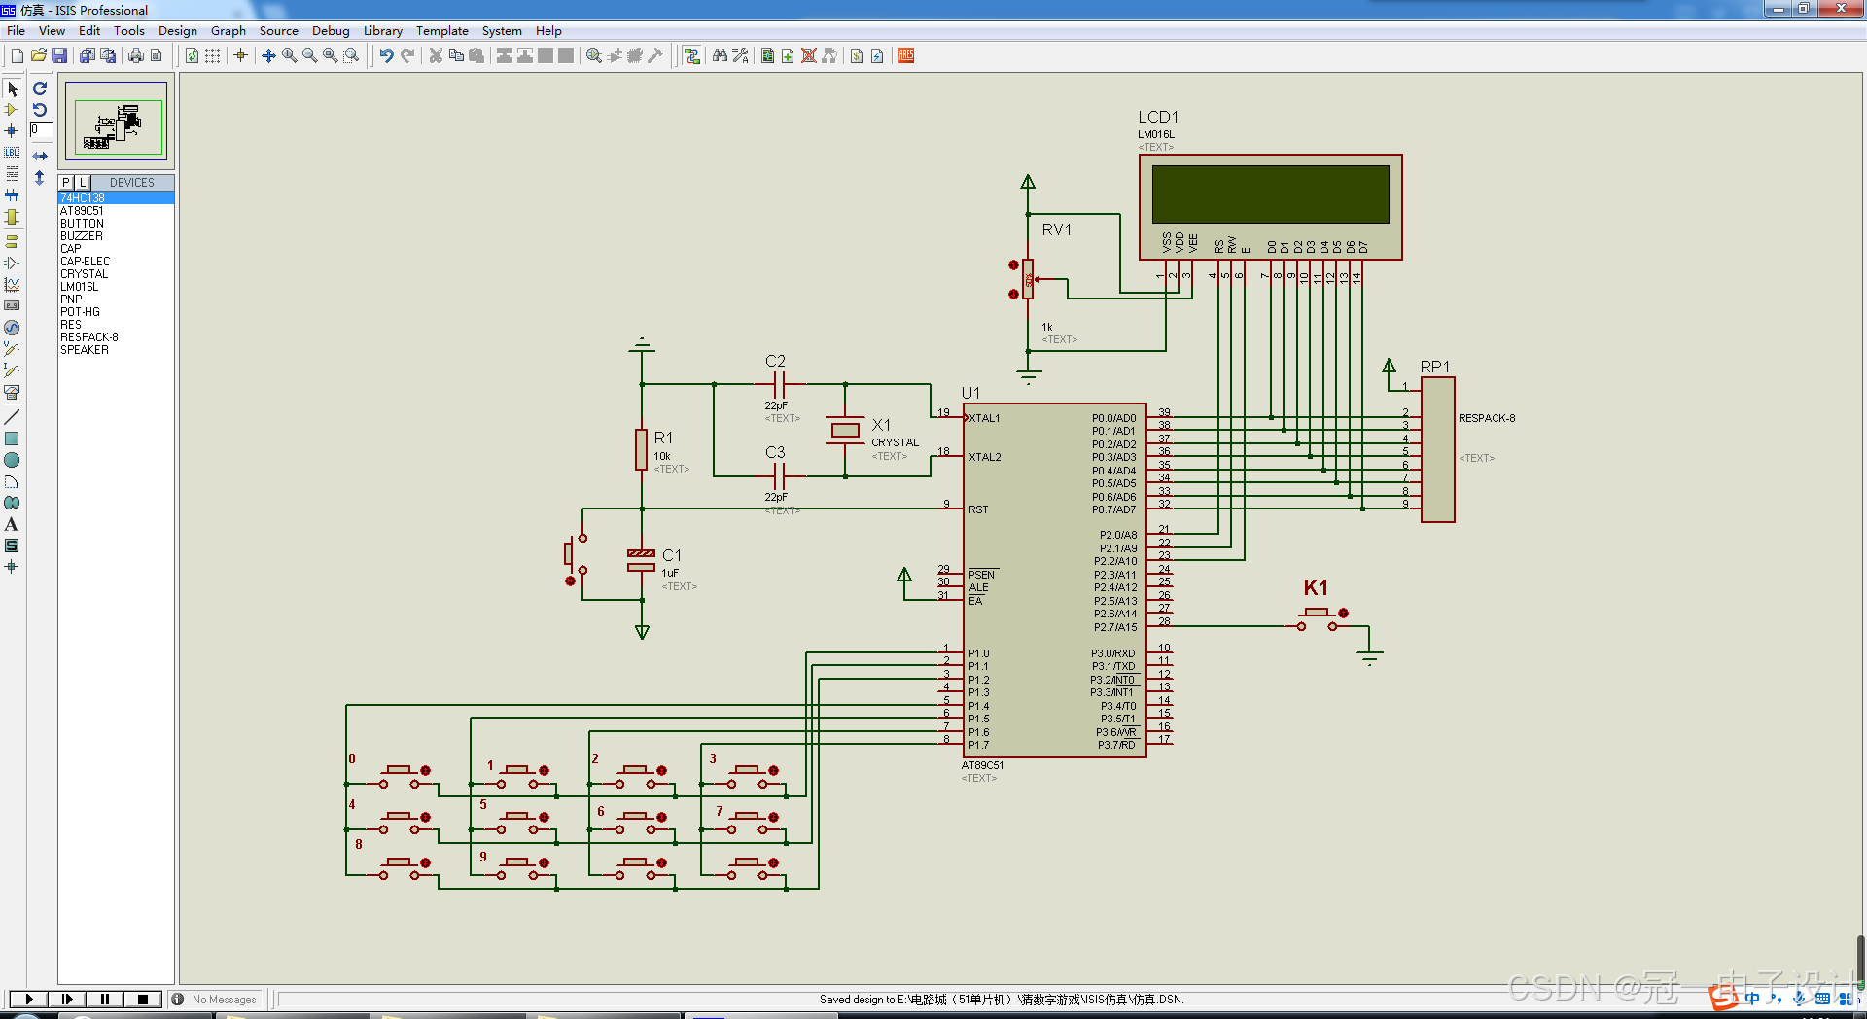Select the Graph Mode tool
Screen dimensions: 1867x1019
[12, 285]
